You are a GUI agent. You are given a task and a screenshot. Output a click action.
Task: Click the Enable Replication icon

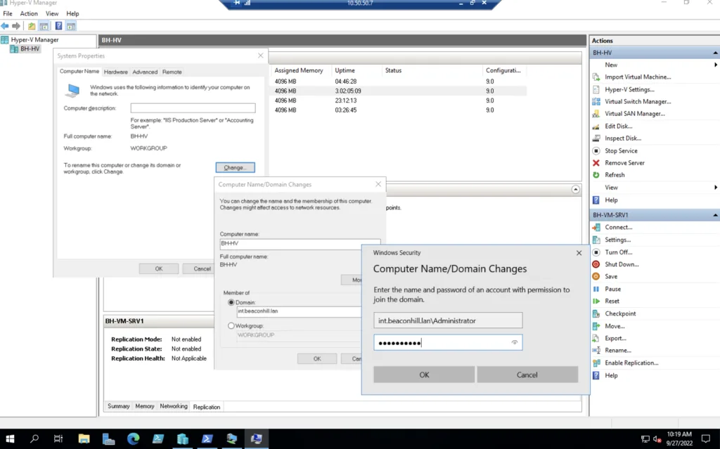596,363
